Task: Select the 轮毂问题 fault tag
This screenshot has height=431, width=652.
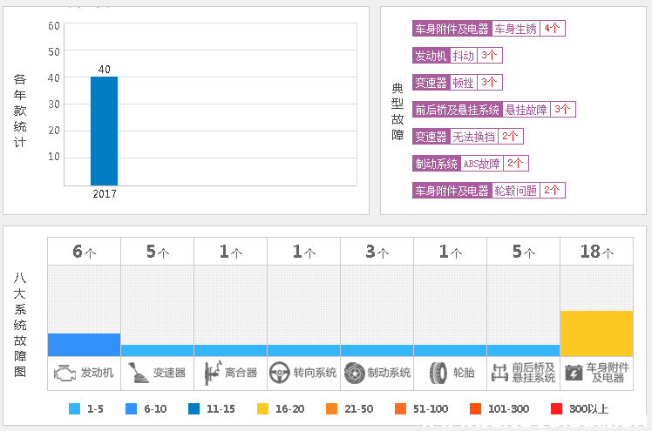Action: click(515, 191)
